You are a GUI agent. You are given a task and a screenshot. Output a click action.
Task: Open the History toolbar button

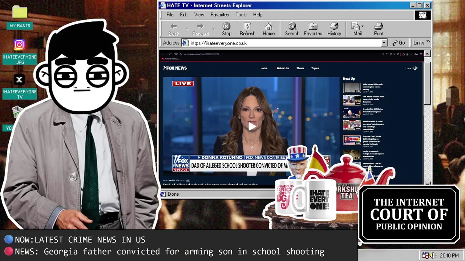click(x=334, y=29)
